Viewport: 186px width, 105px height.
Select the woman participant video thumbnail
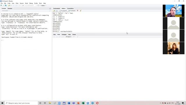tap(174, 48)
